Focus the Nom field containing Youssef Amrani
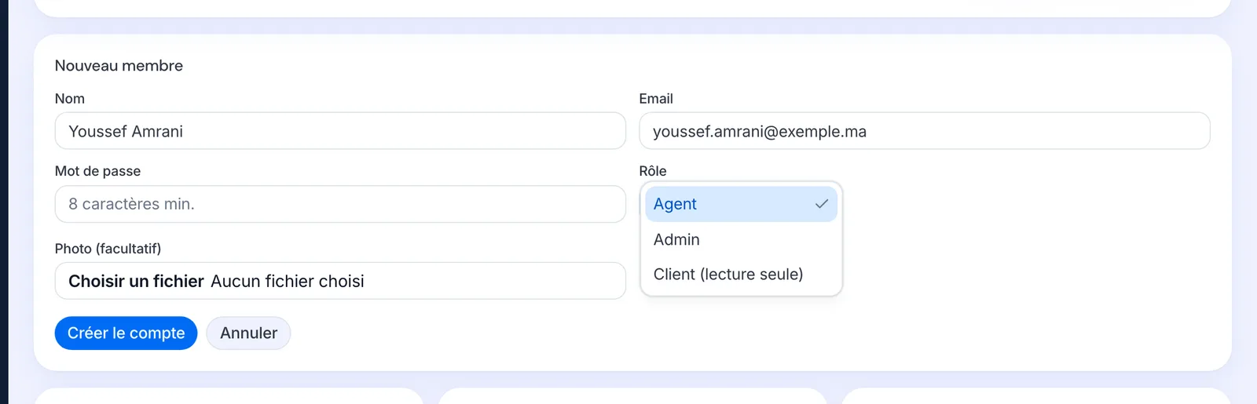This screenshot has width=1257, height=404. tap(340, 131)
